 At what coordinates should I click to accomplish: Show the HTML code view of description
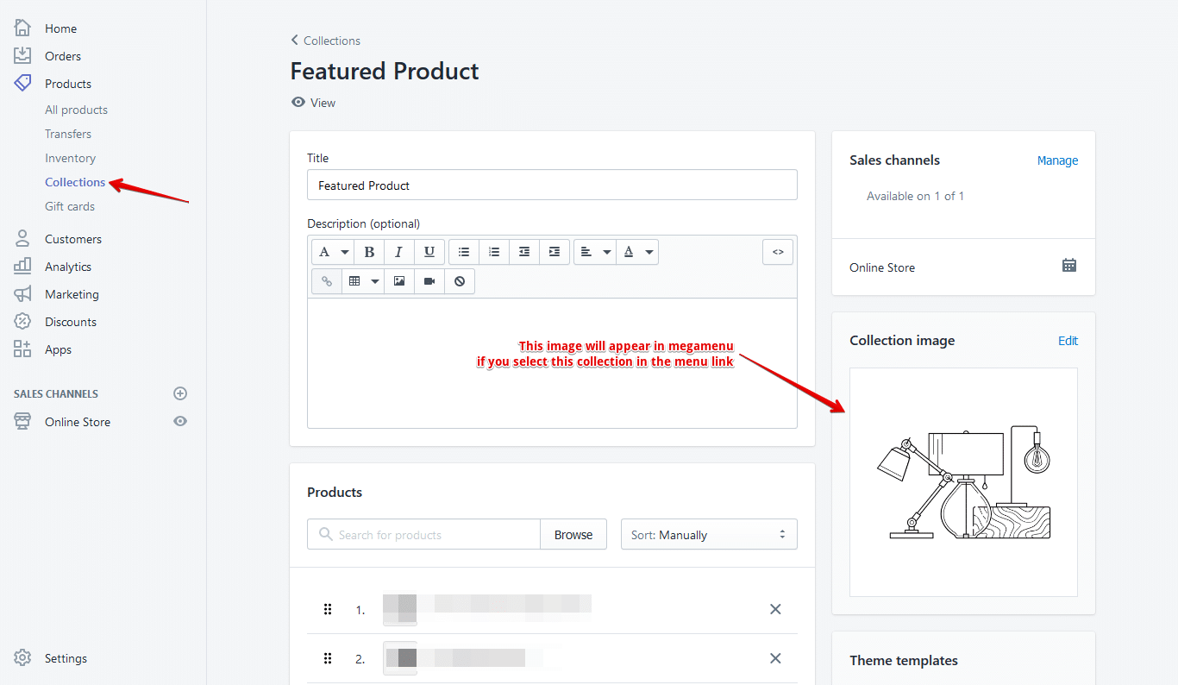tap(777, 251)
